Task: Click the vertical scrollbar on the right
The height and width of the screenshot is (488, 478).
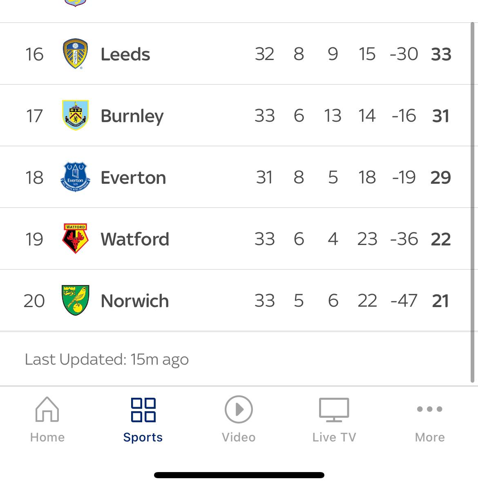Action: pyautogui.click(x=472, y=202)
